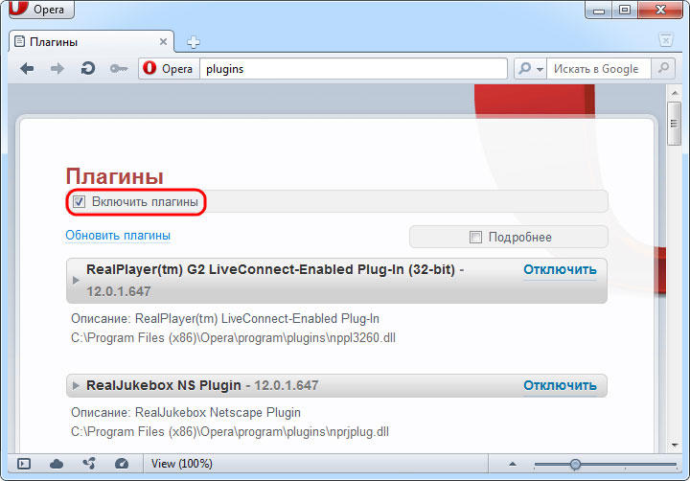Click the back navigation arrow
Viewport: 690px width, 481px height.
coord(27,69)
